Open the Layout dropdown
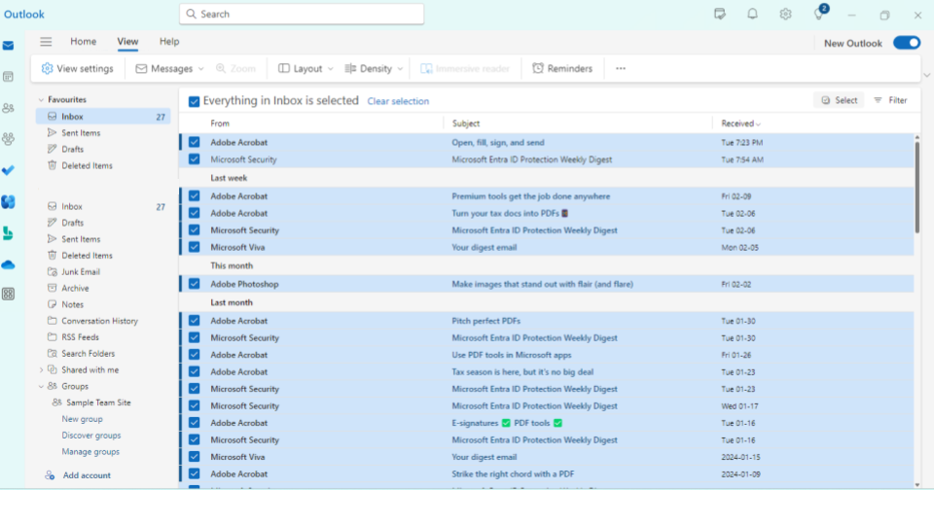The image size is (934, 525). pos(305,69)
